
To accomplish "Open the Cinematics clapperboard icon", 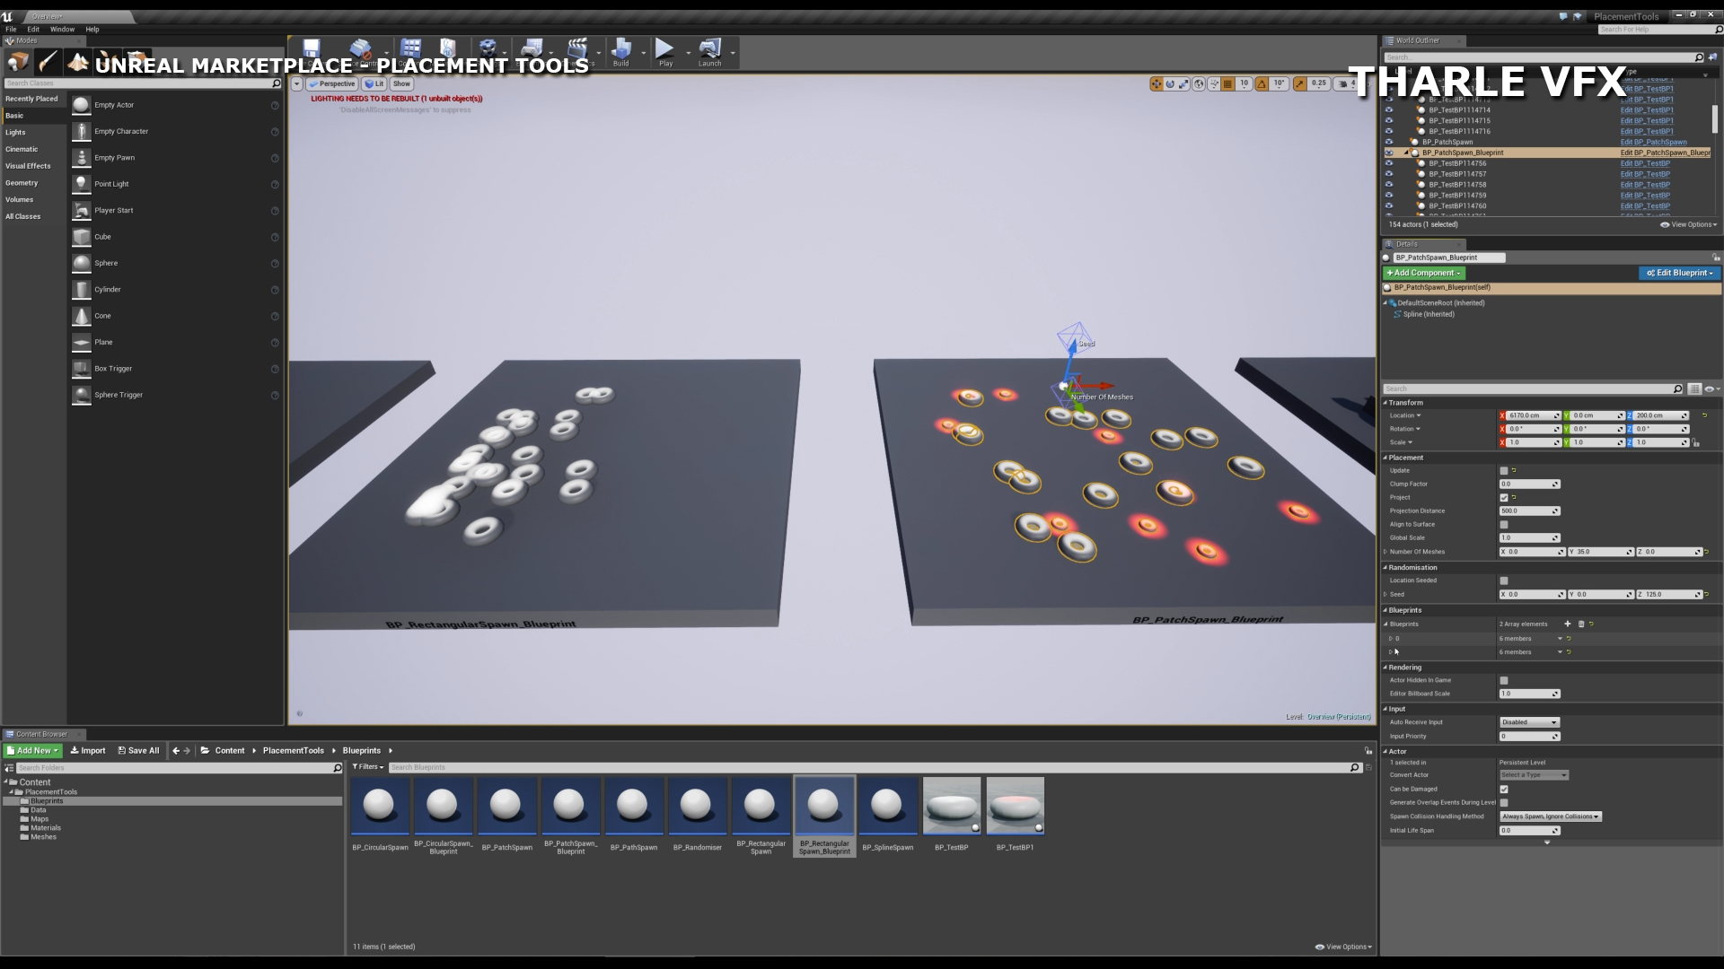I will pyautogui.click(x=577, y=50).
